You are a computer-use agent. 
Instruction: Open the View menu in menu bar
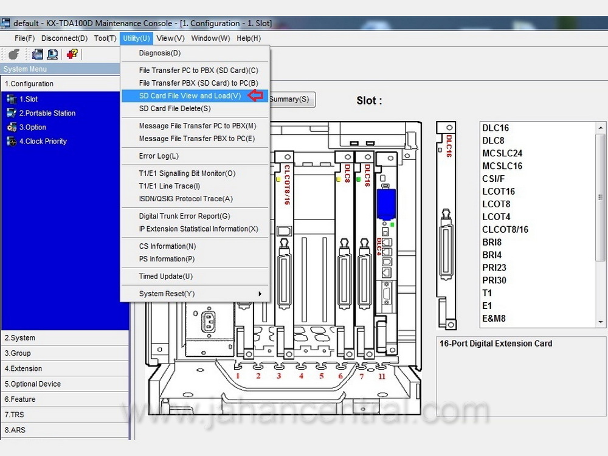tap(170, 38)
